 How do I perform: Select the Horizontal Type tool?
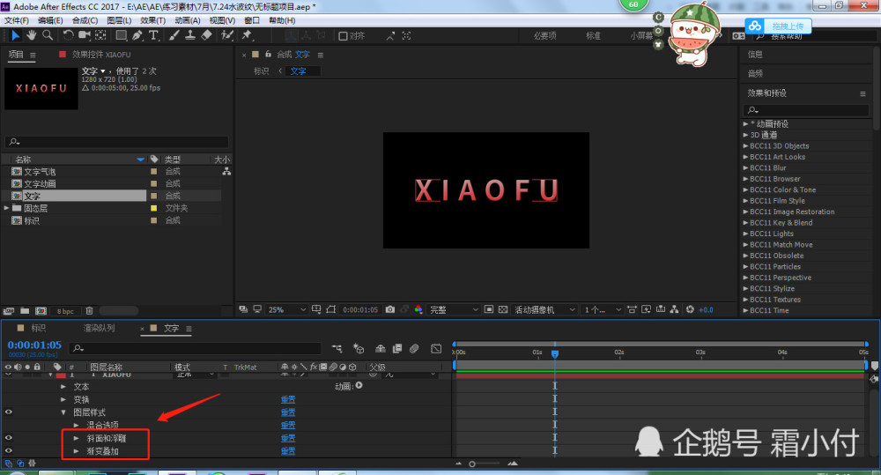[x=153, y=35]
